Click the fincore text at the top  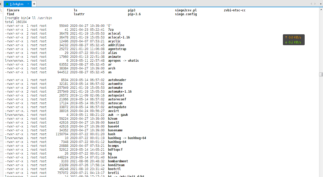coord(13,10)
